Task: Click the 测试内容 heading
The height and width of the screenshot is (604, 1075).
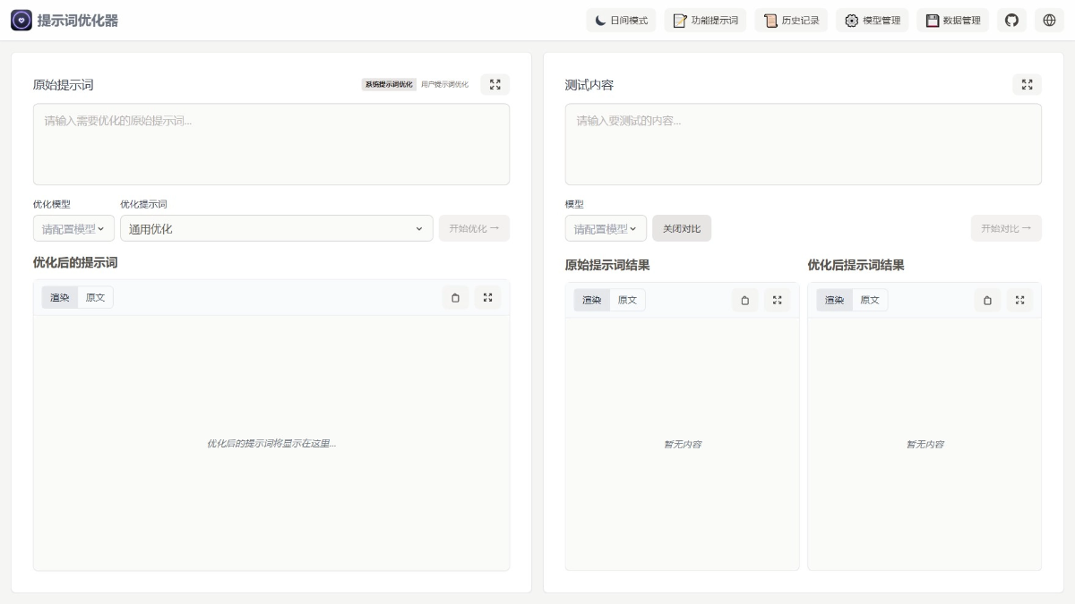Action: point(589,85)
